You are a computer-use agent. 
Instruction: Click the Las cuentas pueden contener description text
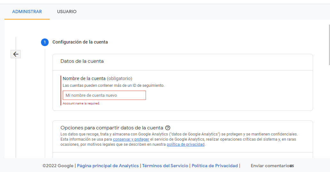113,86
